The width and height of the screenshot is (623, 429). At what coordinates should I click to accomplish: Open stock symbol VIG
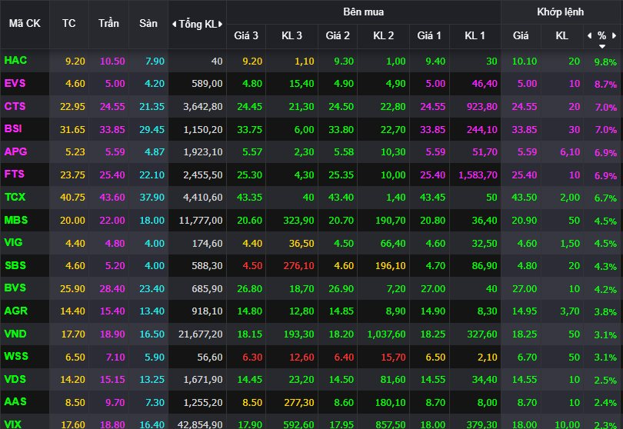[x=13, y=242]
